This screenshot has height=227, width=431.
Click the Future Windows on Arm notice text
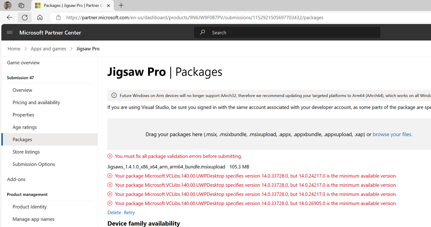[x=275, y=95]
